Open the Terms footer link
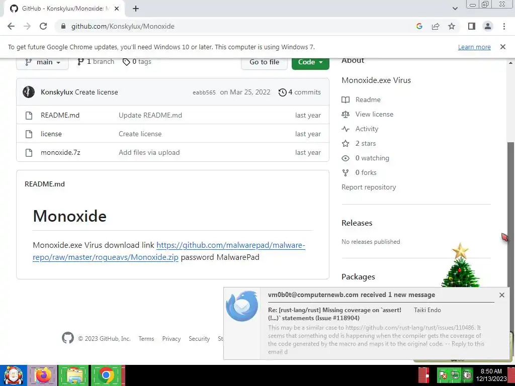 (x=146, y=339)
